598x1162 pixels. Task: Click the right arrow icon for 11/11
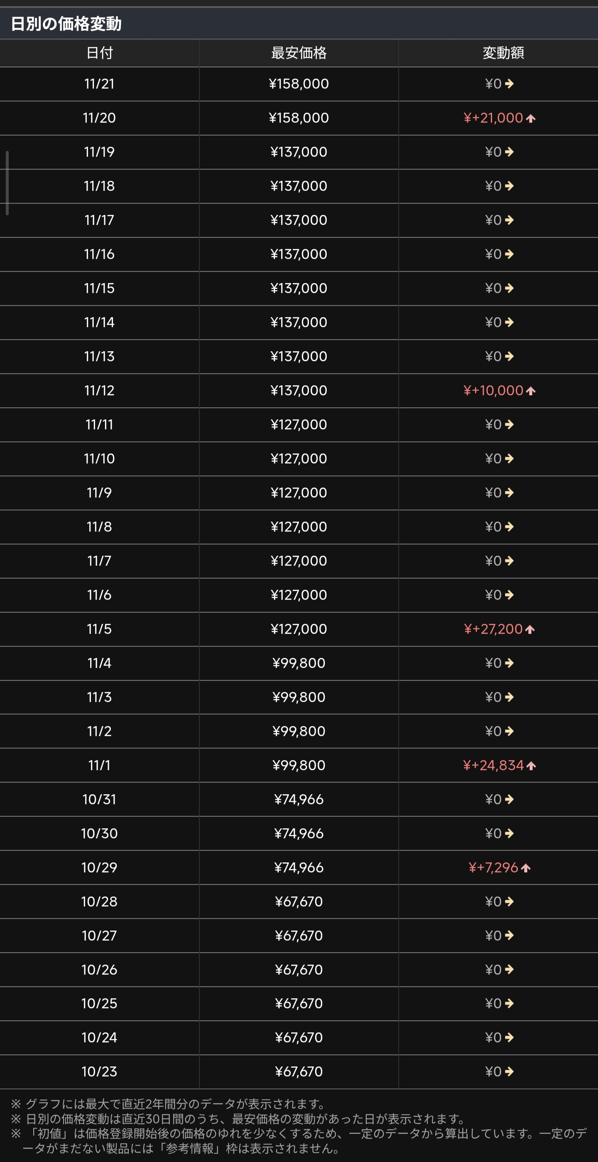point(509,424)
